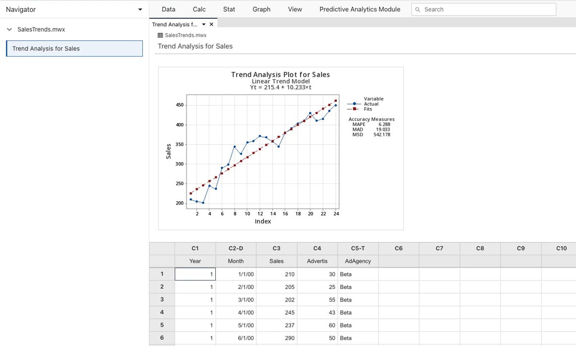Click into the Search field
This screenshot has height=346, width=576.
tap(489, 9)
